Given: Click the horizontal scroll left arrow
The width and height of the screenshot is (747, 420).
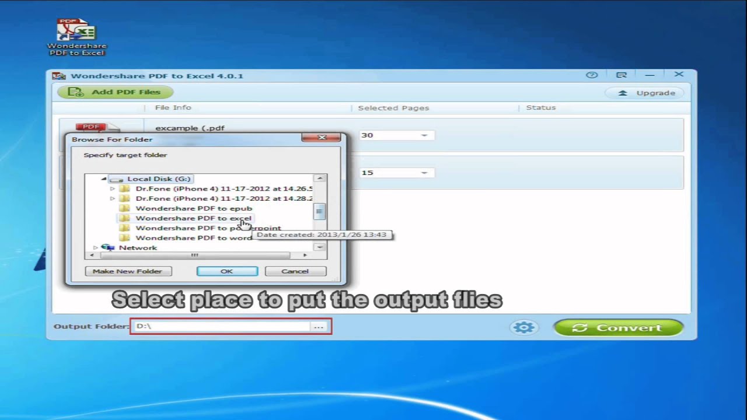Looking at the screenshot, I should pyautogui.click(x=92, y=256).
